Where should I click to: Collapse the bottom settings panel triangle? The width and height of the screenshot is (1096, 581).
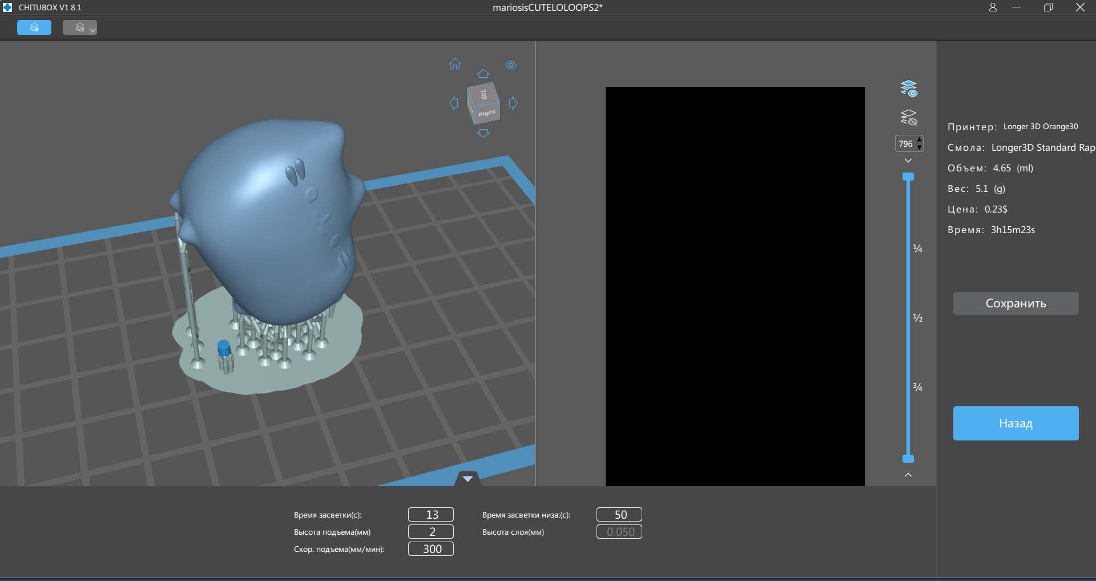tap(468, 479)
